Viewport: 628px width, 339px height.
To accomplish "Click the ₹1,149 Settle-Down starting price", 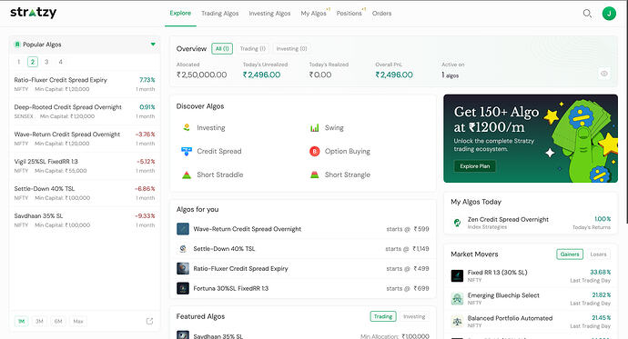I will pyautogui.click(x=420, y=249).
